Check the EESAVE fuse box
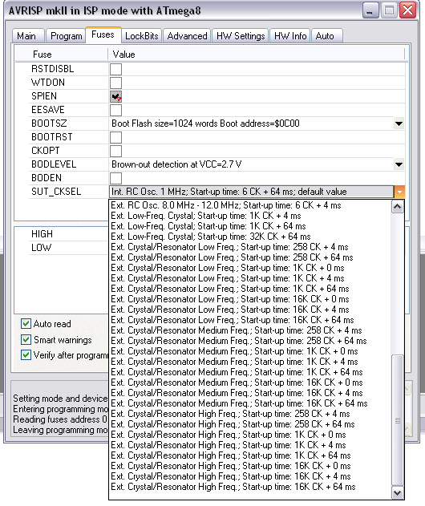The image size is (425, 506). point(115,110)
